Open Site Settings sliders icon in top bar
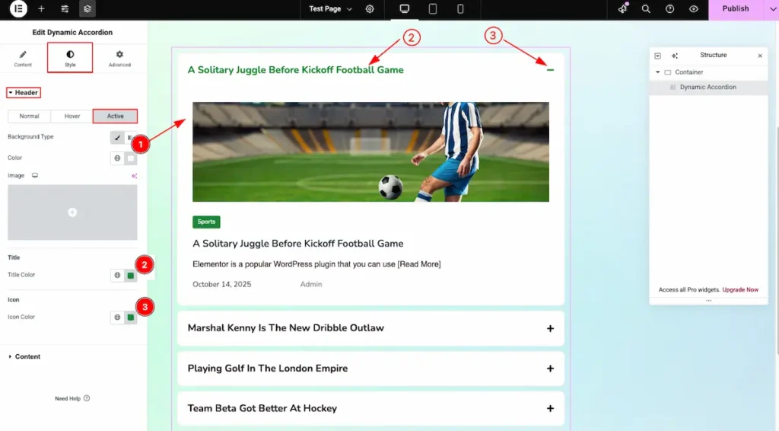Viewport: 779px width, 431px height. point(65,9)
